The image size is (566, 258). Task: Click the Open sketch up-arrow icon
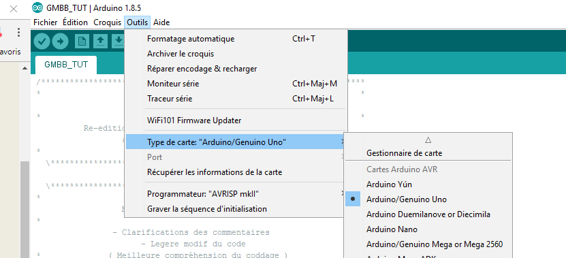click(100, 42)
